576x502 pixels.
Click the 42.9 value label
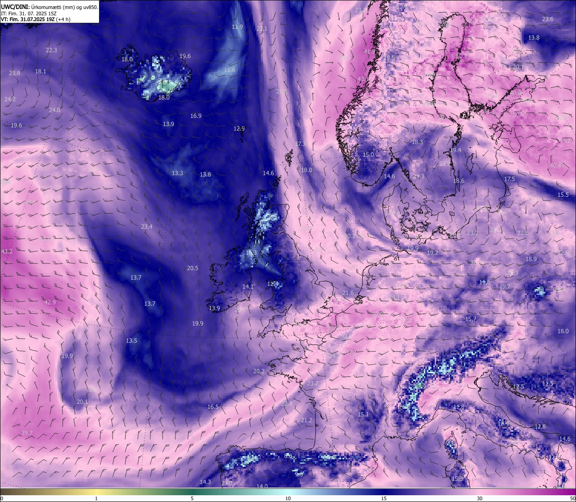tap(50, 302)
